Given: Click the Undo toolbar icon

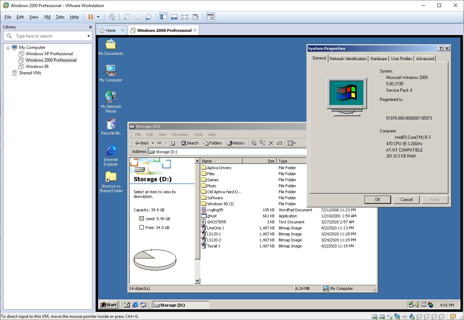Looking at the screenshot, I should [279, 143].
